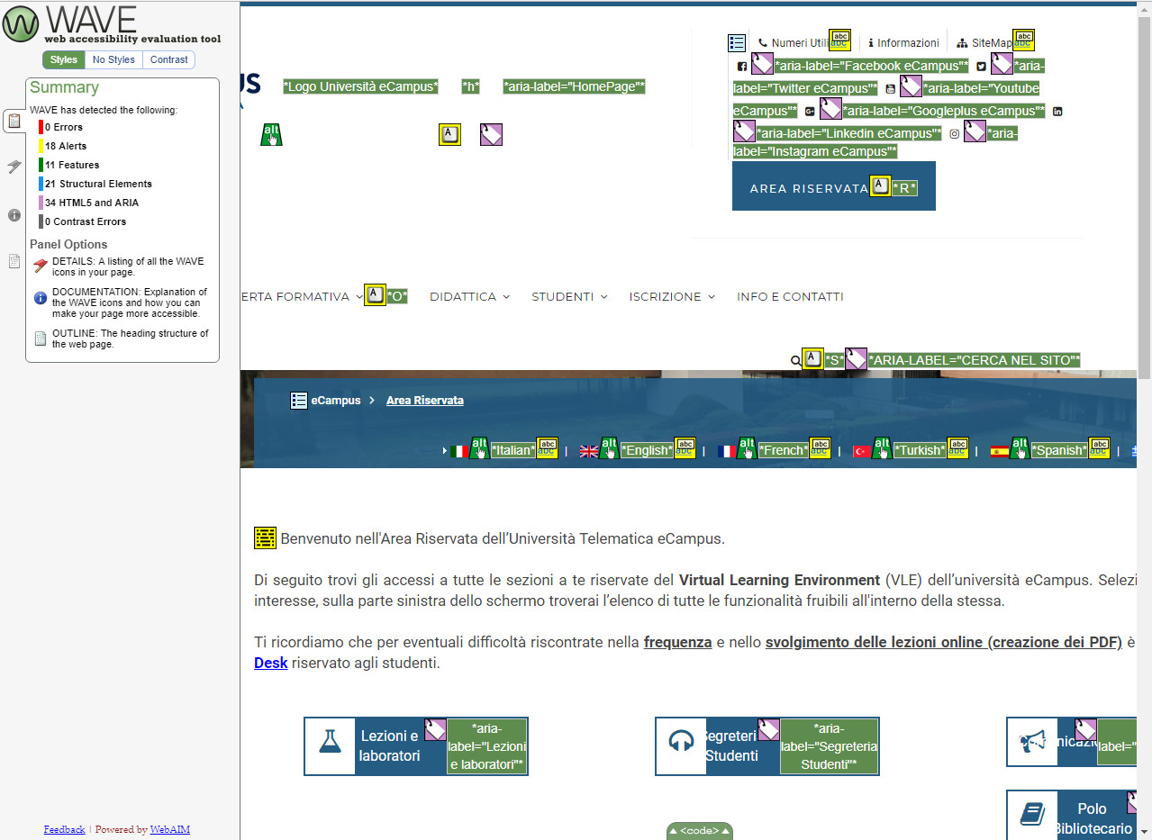Click the WAVE alt-text icon beside the English flag
The height and width of the screenshot is (840, 1152).
[x=610, y=447]
